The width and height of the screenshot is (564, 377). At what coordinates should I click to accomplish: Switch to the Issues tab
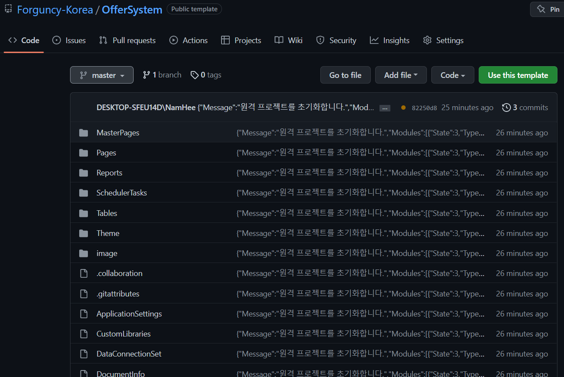pyautogui.click(x=69, y=40)
